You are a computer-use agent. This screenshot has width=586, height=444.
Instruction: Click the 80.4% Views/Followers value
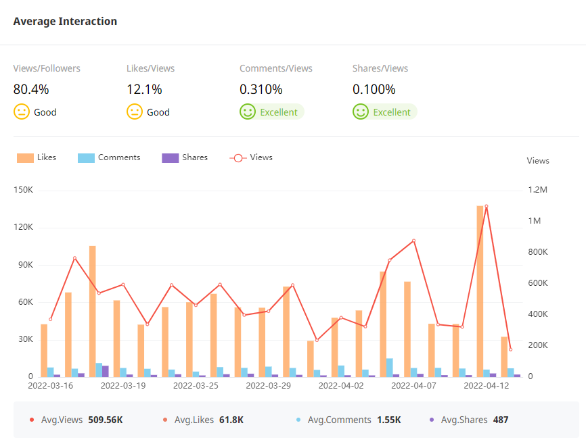point(31,89)
